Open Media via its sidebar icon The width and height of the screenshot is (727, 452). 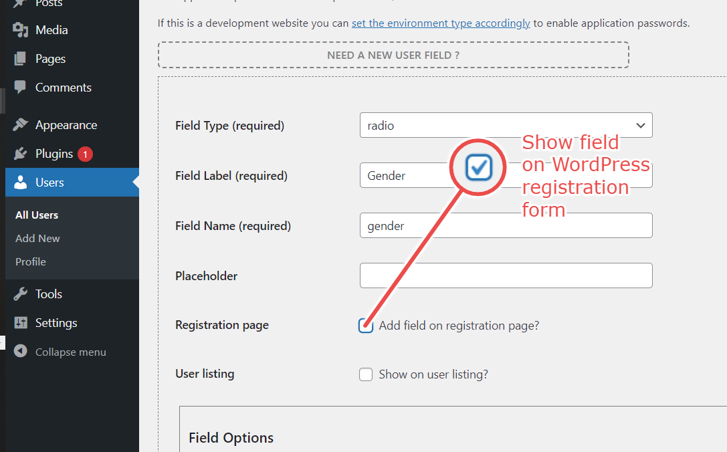pos(20,29)
